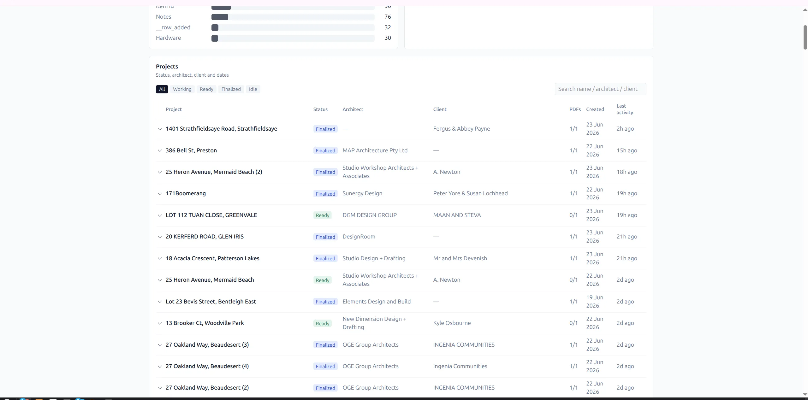Expand the 27 Oakland Way, Beaudesert (3) chevron

[160, 345]
